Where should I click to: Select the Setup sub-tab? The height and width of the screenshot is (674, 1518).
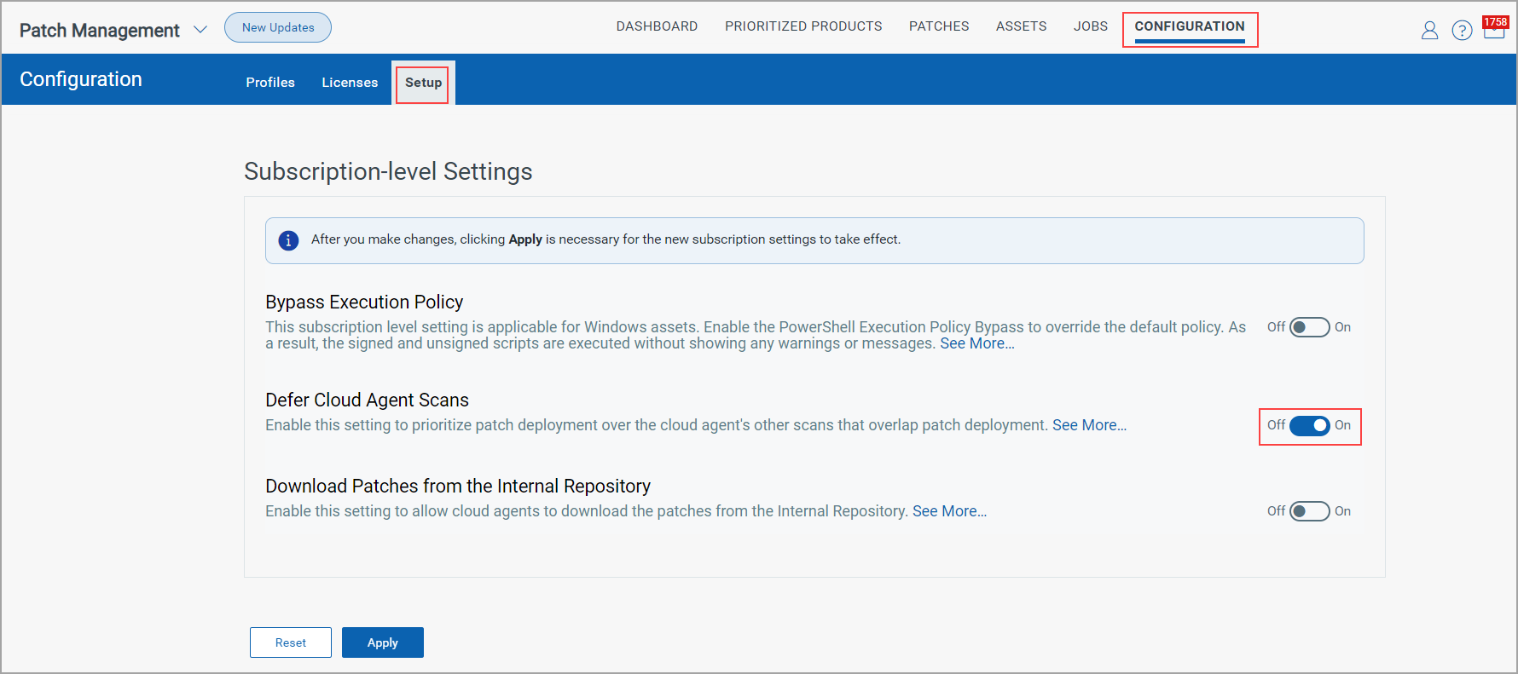click(x=423, y=83)
